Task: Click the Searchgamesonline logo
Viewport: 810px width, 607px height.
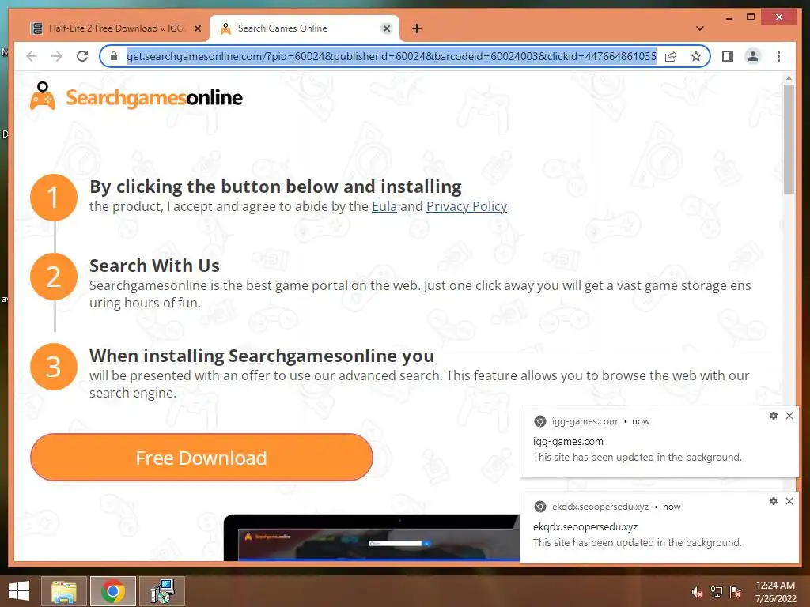Action: point(136,96)
